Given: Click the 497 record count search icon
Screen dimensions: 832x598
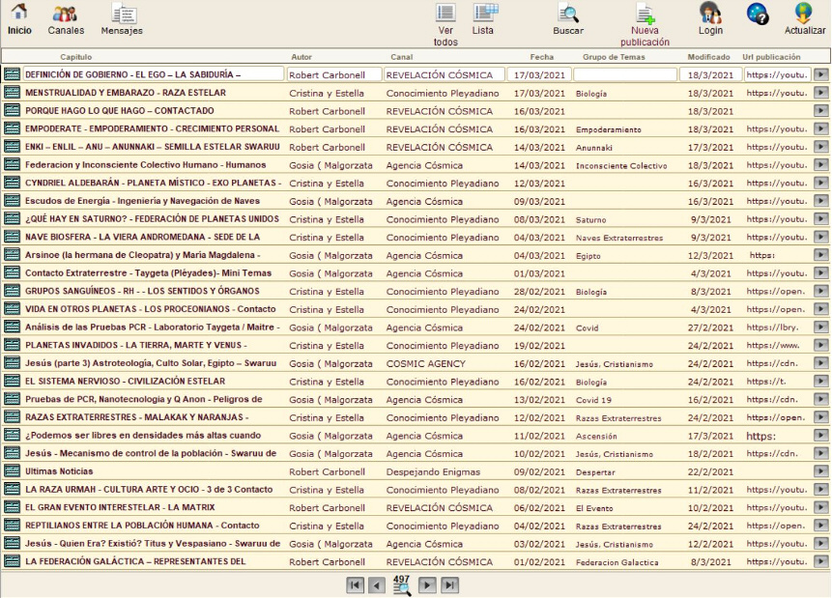Looking at the screenshot, I should point(402,584).
